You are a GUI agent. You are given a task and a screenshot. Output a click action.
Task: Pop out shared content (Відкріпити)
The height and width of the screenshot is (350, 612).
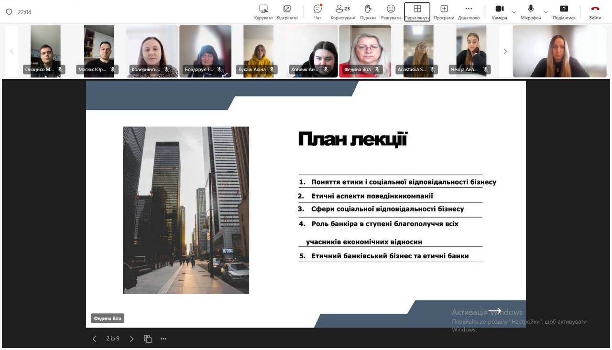(x=287, y=11)
